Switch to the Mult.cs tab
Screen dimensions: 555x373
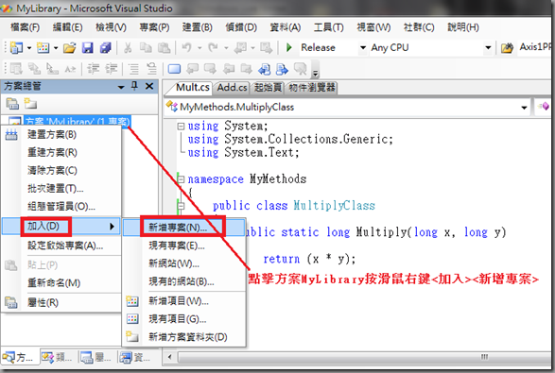(x=193, y=87)
